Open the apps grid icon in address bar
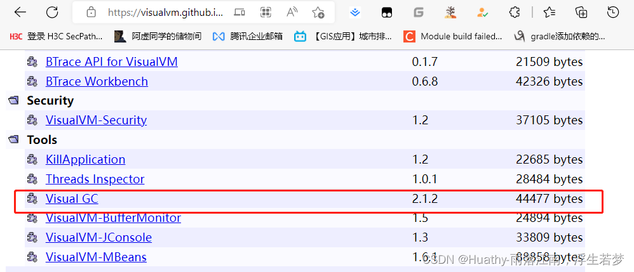This screenshot has height=272, width=634. (266, 13)
